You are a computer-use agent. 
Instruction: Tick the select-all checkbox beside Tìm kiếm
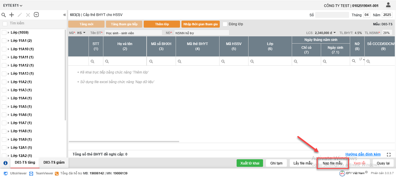5,24
